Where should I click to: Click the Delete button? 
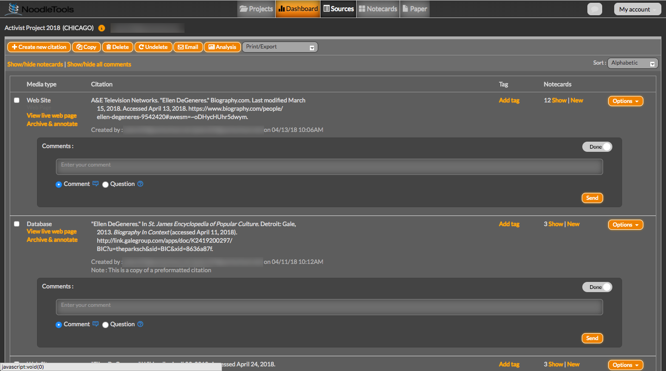click(x=117, y=47)
